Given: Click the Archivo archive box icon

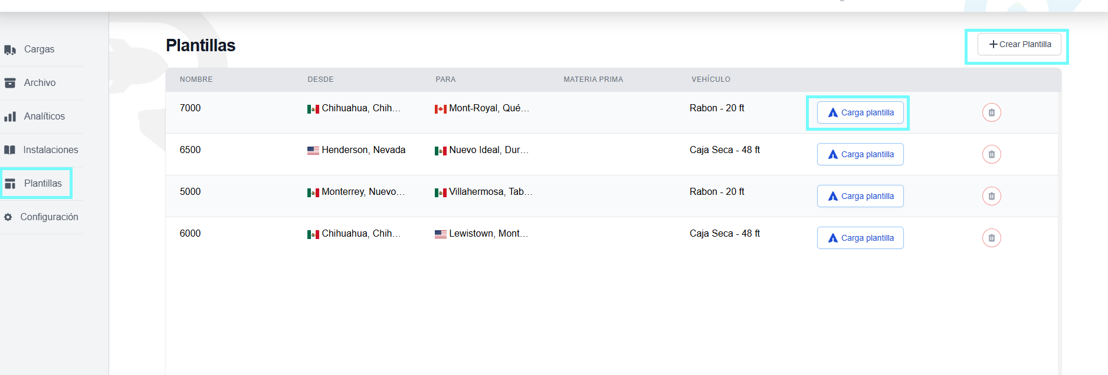Looking at the screenshot, I should 10,83.
